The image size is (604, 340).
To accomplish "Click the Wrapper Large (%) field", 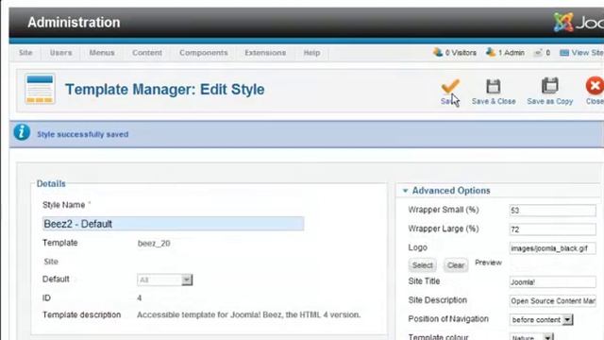I will pos(552,229).
